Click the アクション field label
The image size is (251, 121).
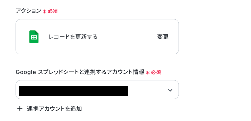tap(28, 11)
